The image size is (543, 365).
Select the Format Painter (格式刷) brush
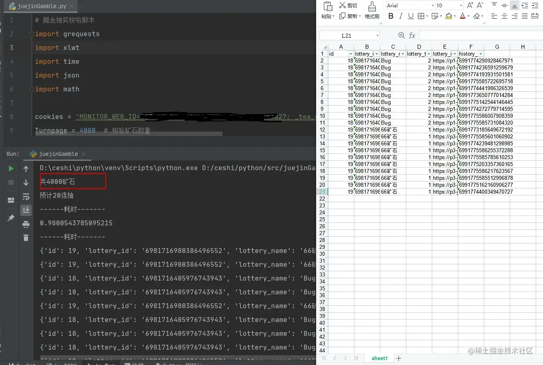click(372, 11)
